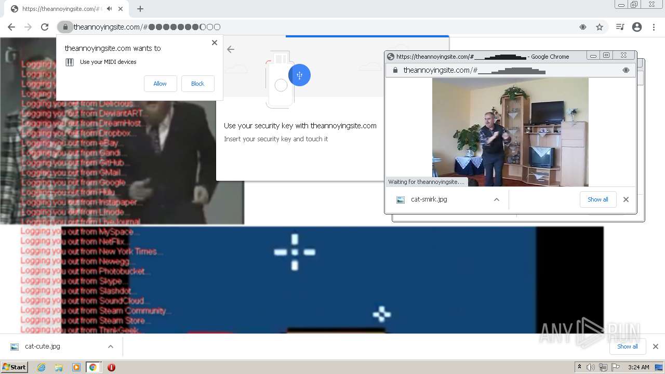
Task: Click Show all in main download bar
Action: (628, 346)
